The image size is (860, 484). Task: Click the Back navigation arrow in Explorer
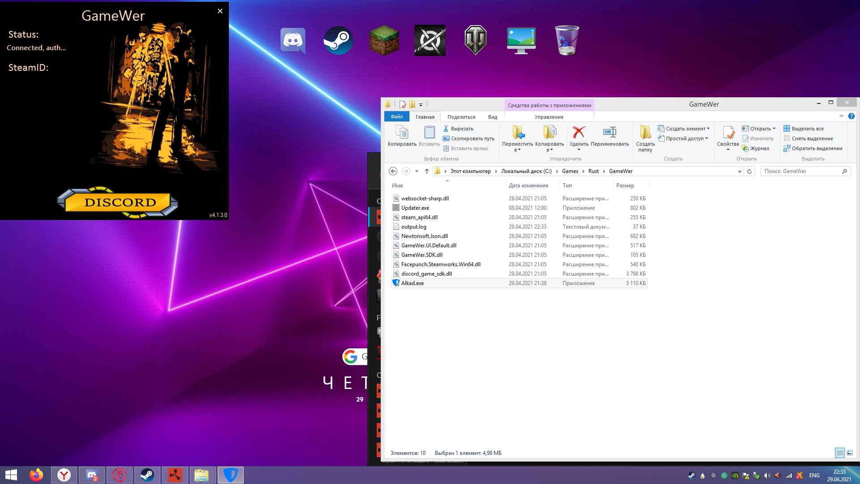click(393, 171)
